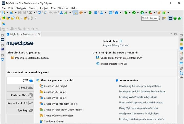The width and height of the screenshot is (184, 124).
Task: Click the blue open-folder icon in third toolbar row
Action: (x=4, y=24)
